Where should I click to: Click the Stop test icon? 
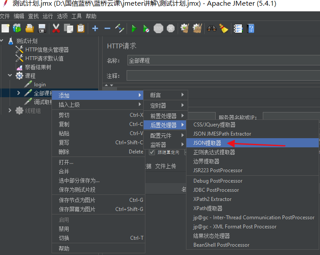click(158, 28)
